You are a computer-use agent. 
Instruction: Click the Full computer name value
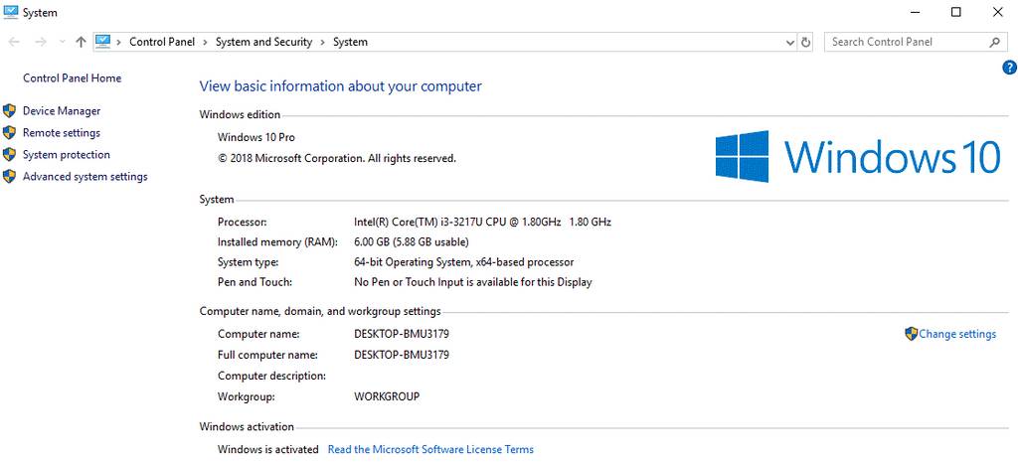pos(402,356)
